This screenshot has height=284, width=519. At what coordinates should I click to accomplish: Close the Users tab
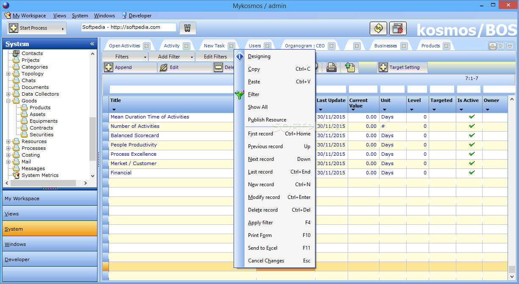(267, 46)
